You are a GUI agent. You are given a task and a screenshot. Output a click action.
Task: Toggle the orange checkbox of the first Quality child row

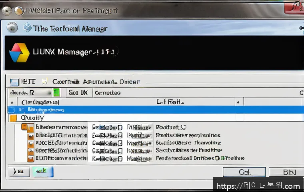click(x=24, y=128)
